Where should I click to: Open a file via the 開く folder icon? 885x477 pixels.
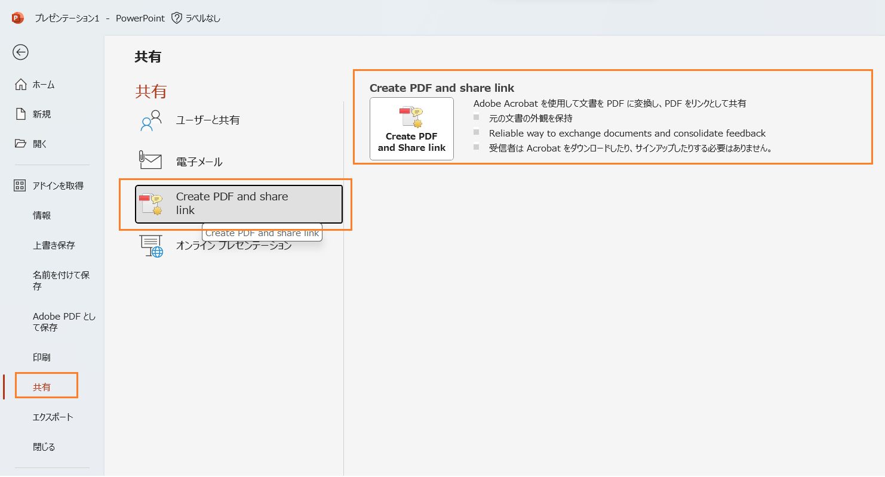(20, 143)
